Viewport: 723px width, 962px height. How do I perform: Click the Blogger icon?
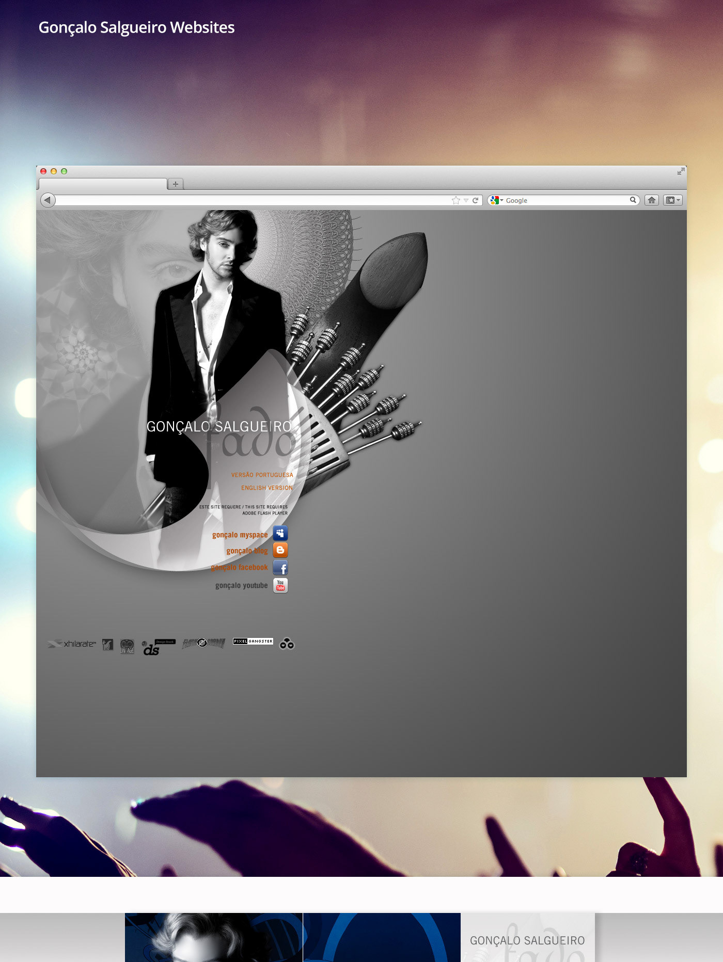pos(280,550)
